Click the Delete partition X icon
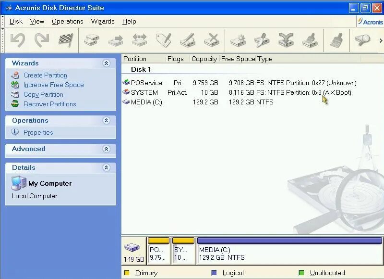This screenshot has height=279, width=384. pos(212,40)
